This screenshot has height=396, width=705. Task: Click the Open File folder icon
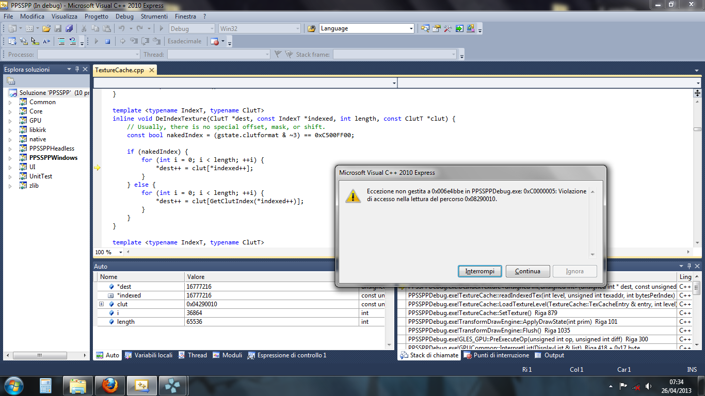pos(46,28)
